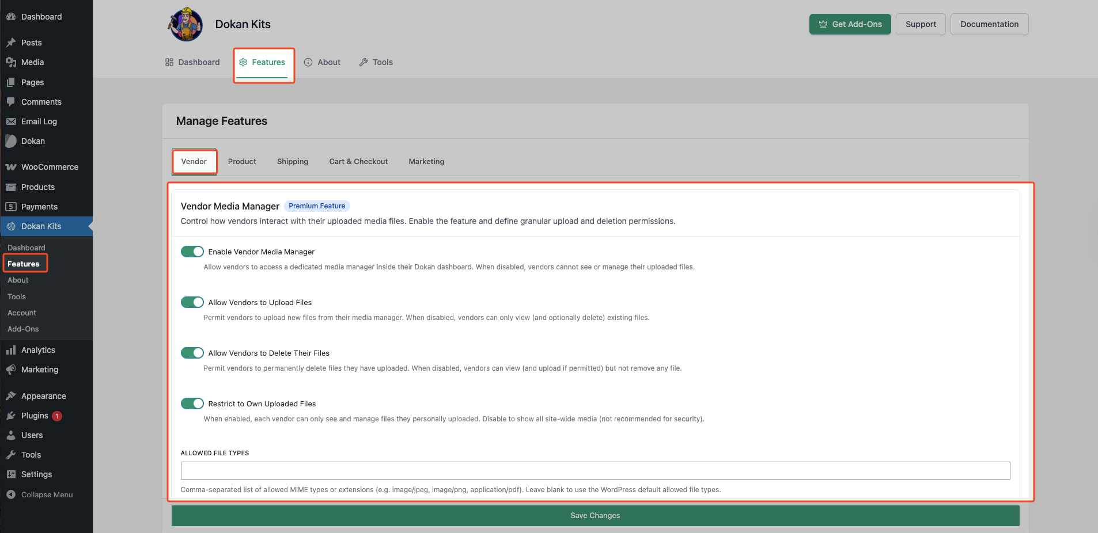Toggle Restrict to Own Uploaded Files
This screenshot has height=533, width=1098.
[x=192, y=403]
